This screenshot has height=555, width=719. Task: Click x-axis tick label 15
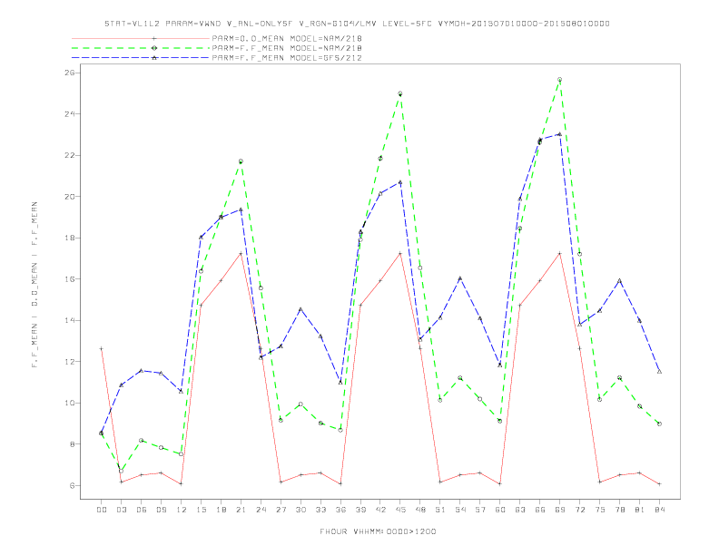pos(201,510)
